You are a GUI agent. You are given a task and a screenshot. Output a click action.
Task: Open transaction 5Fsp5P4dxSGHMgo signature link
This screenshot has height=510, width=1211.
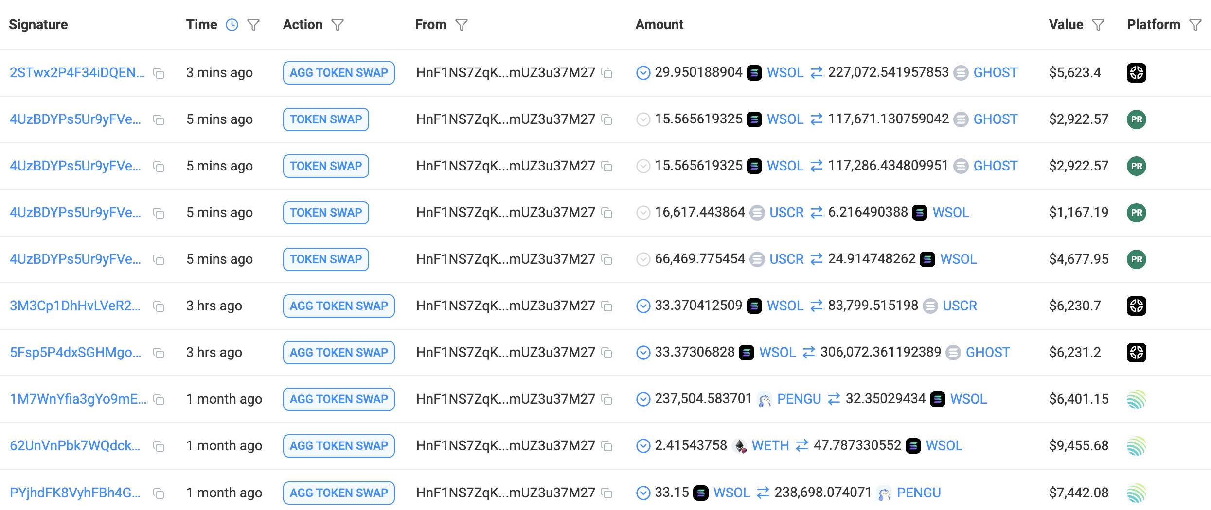(x=75, y=353)
